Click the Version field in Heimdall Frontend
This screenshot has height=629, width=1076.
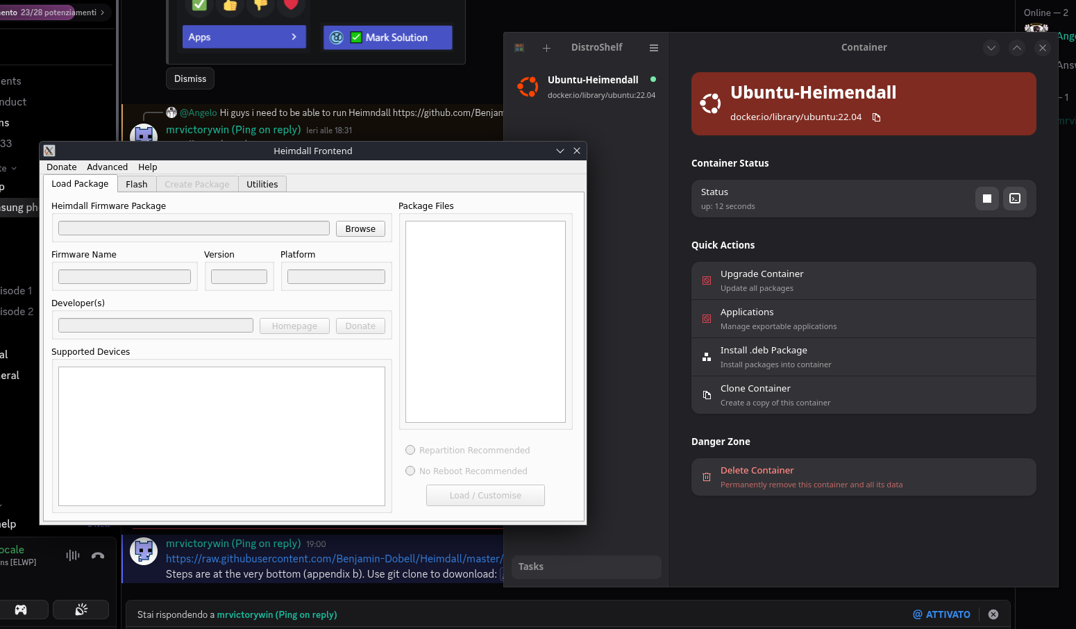click(239, 277)
